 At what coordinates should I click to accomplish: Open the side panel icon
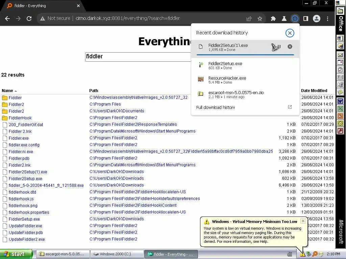tap(305, 19)
